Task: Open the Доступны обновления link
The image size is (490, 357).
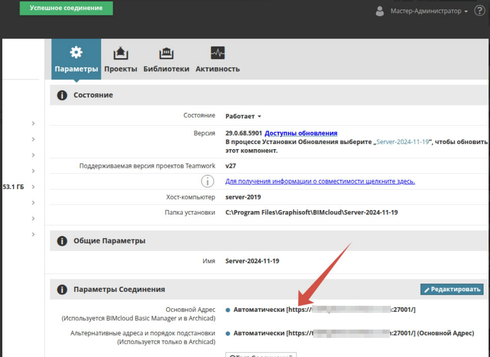Action: 301,133
